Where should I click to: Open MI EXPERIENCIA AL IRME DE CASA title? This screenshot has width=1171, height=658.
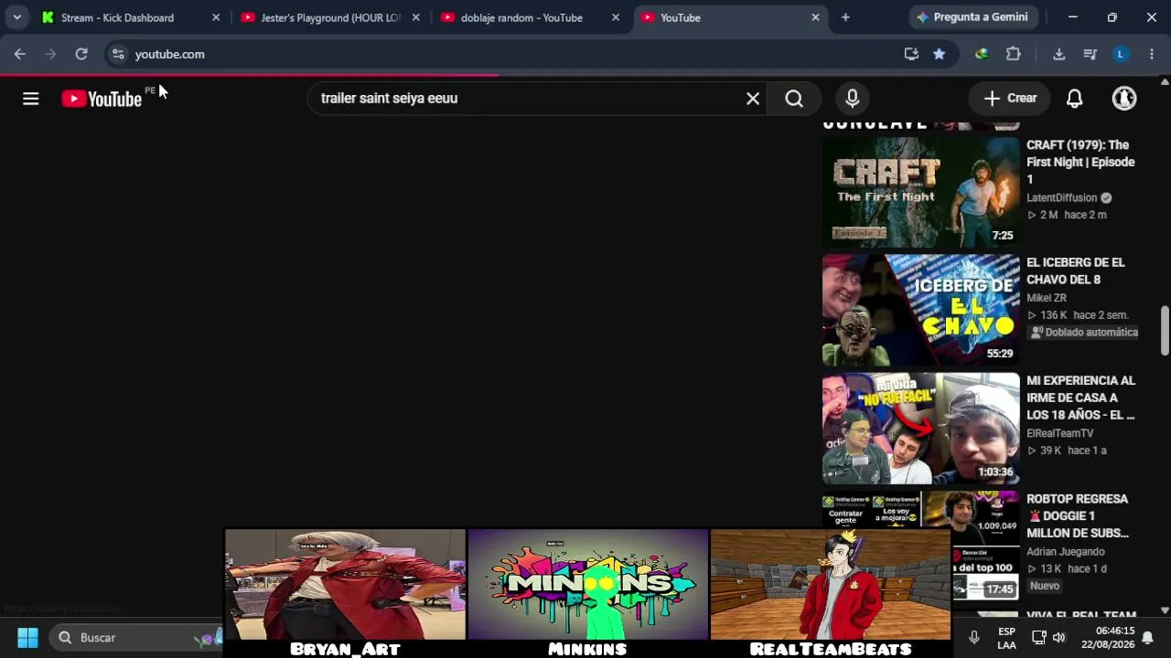[1080, 398]
